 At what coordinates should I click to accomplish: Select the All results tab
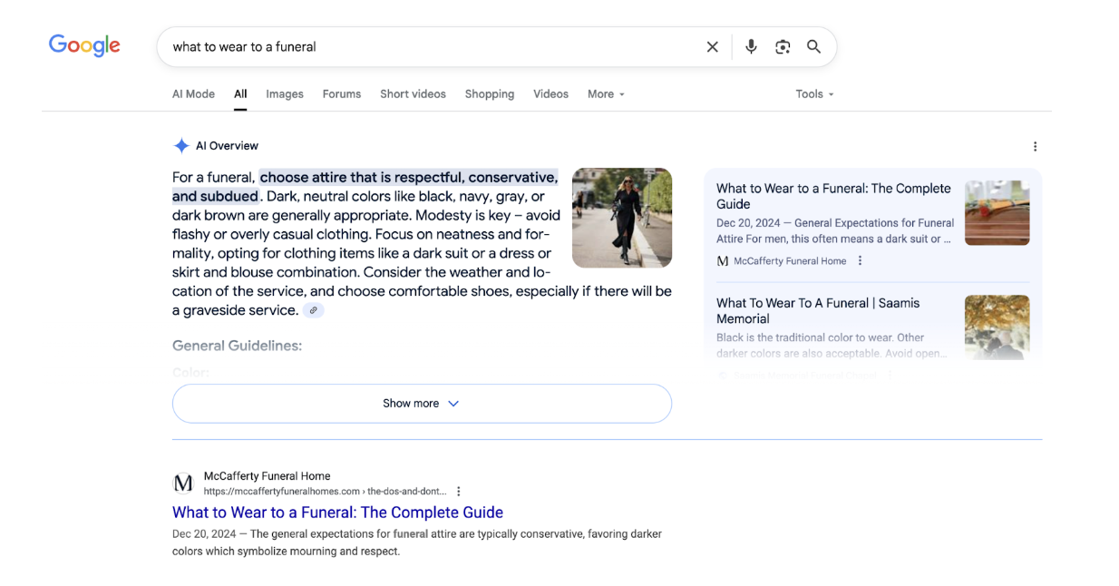click(240, 94)
